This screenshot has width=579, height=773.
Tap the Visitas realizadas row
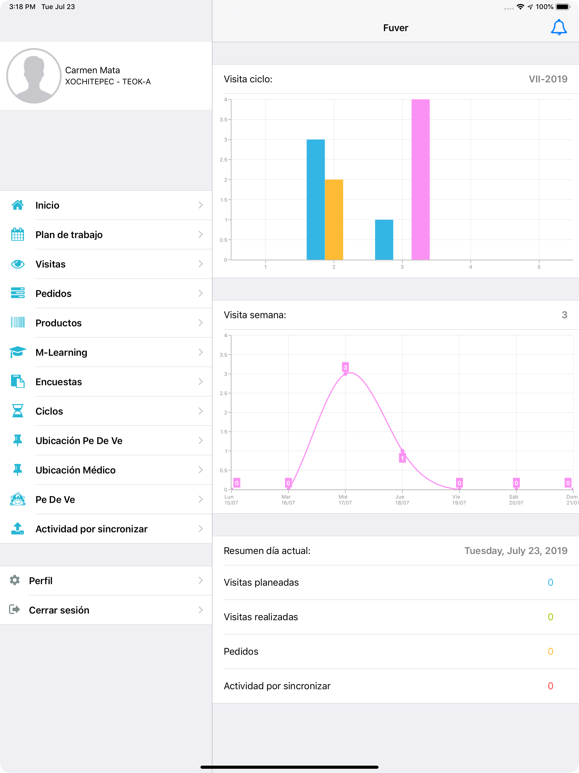(396, 617)
